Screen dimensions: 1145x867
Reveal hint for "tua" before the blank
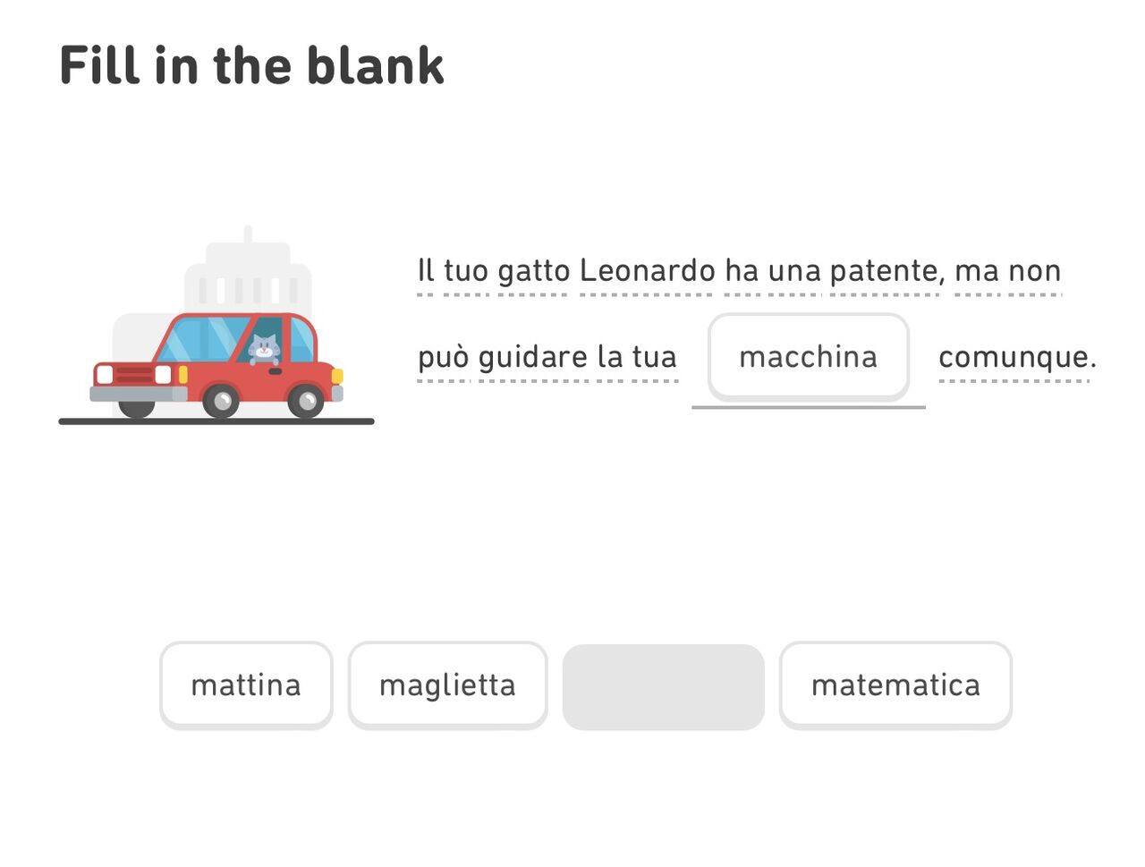(654, 357)
